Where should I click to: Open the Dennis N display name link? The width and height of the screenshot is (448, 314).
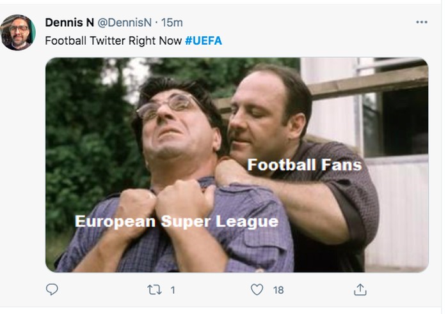coord(69,22)
